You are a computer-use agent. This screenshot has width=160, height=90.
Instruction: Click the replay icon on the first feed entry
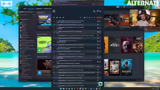tap(100, 21)
